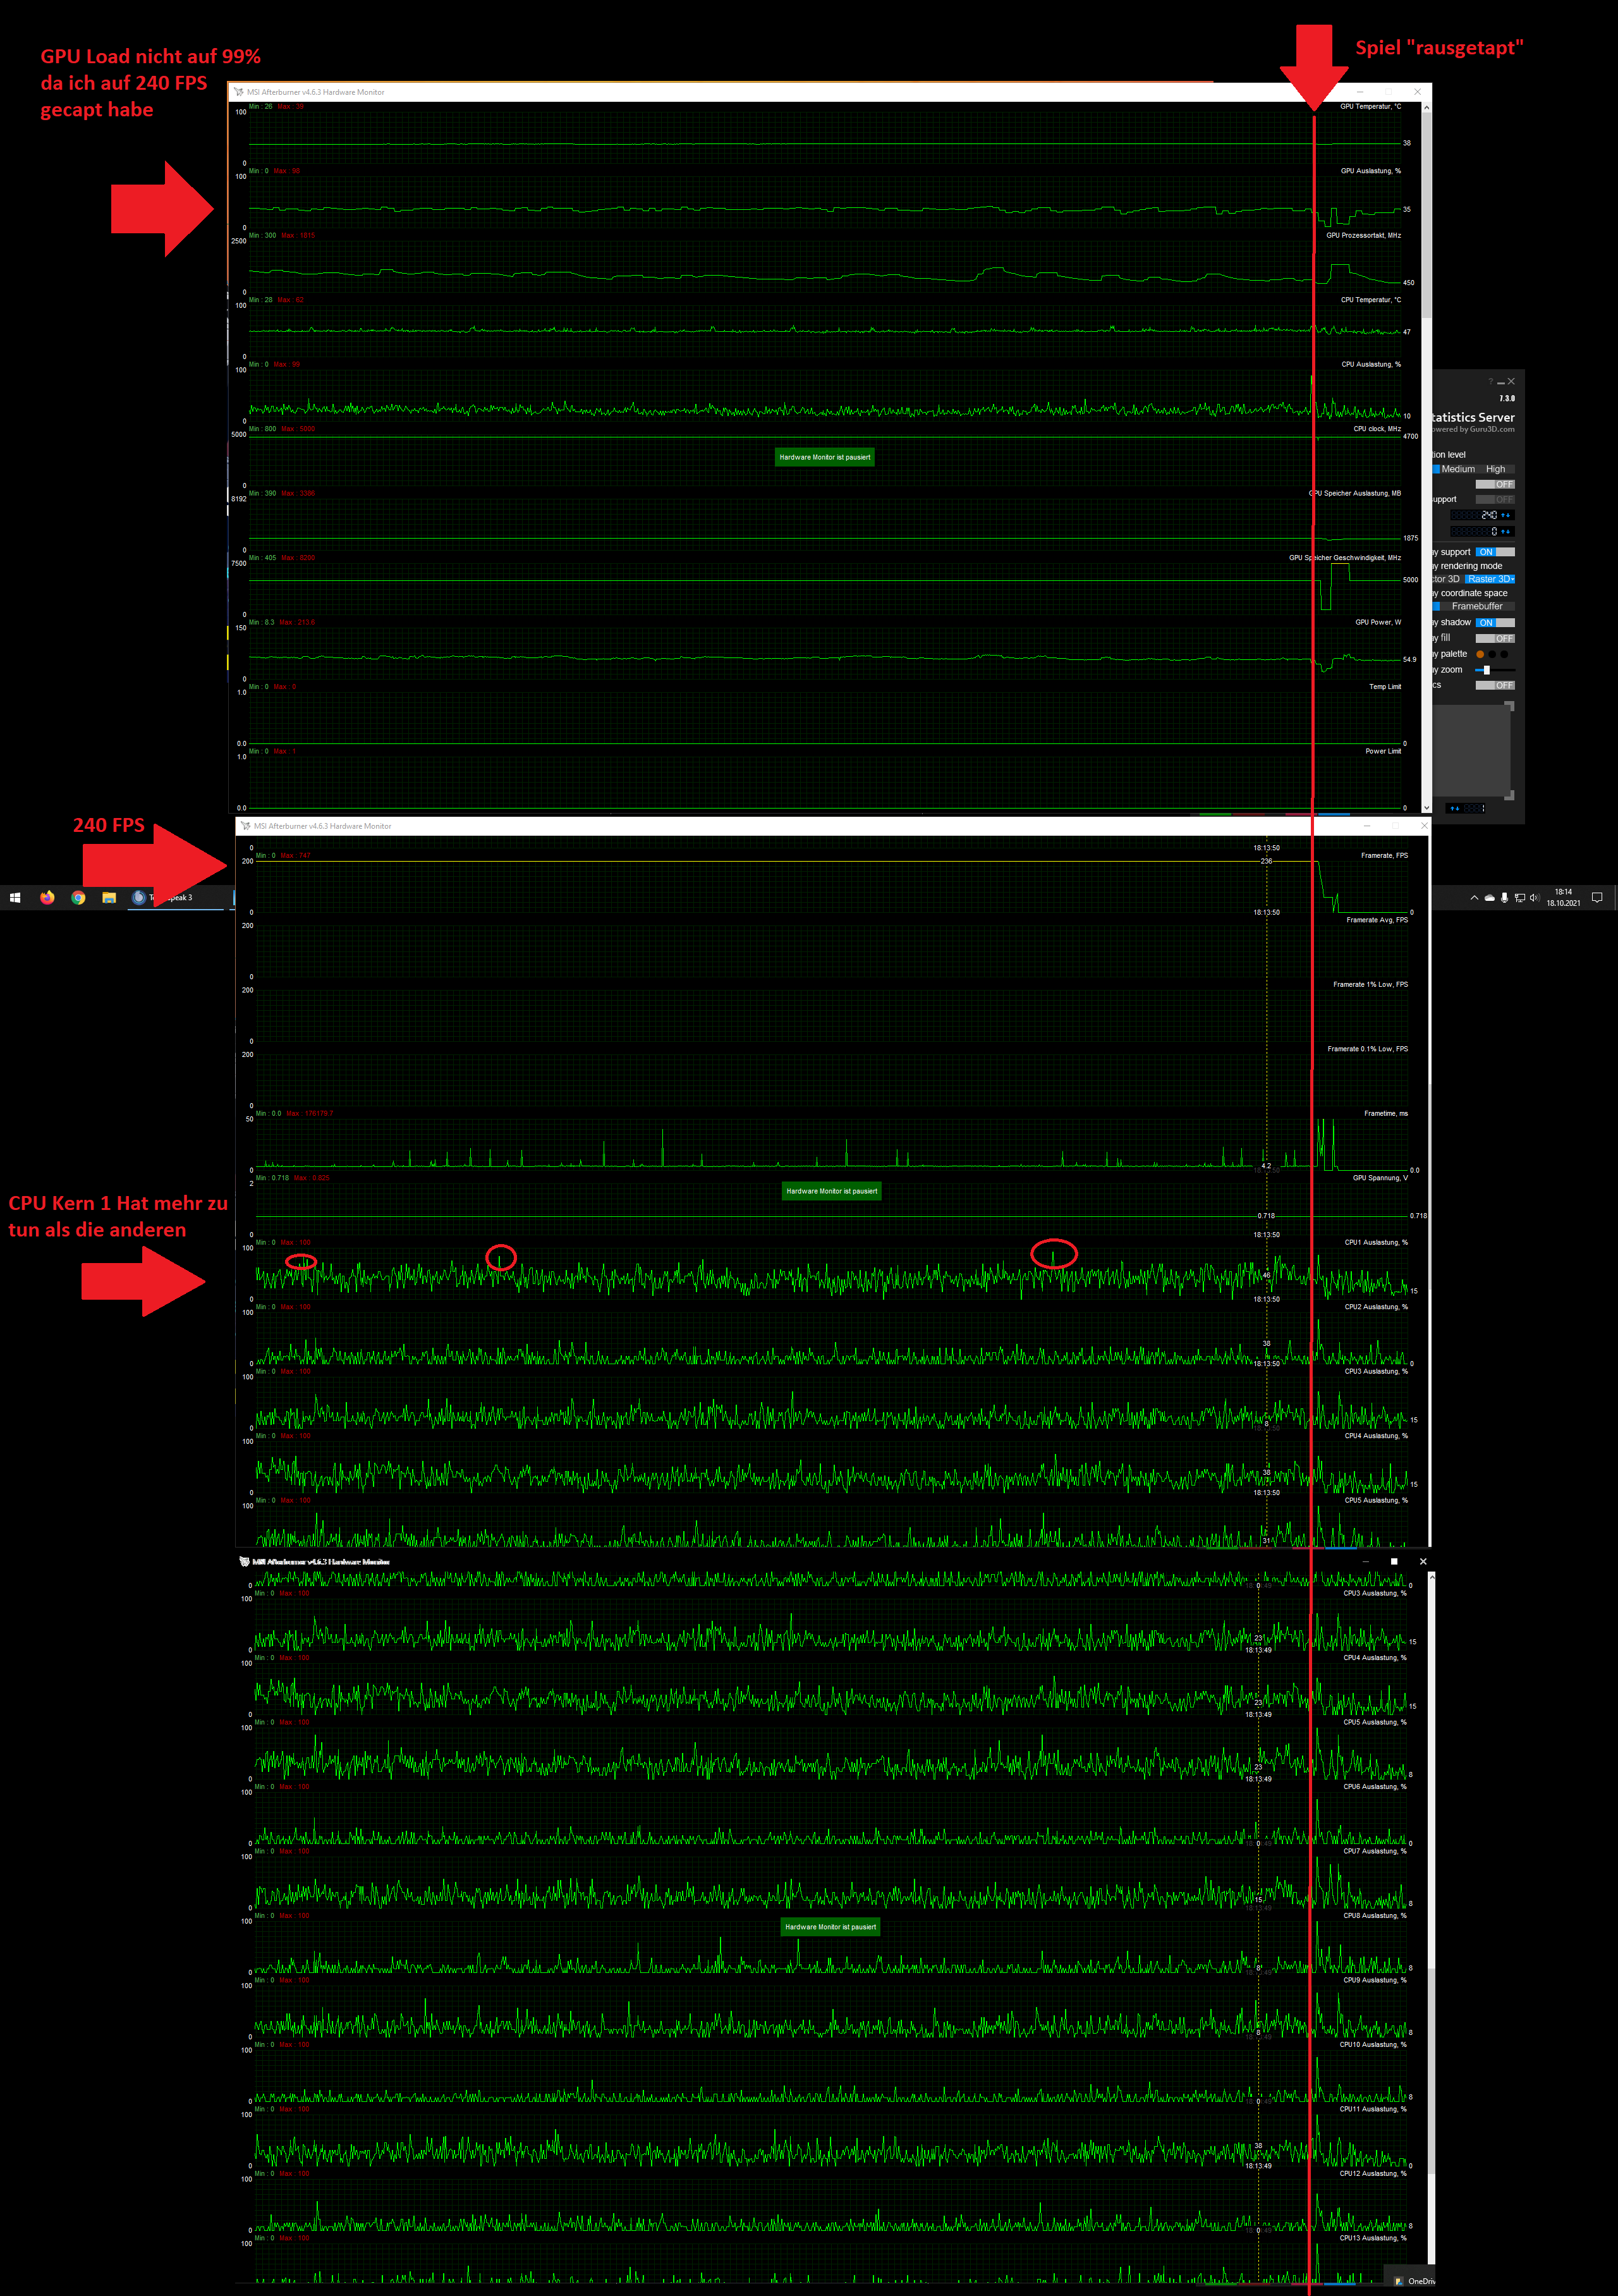
Task: Open volume control in system tray
Action: (x=1534, y=897)
